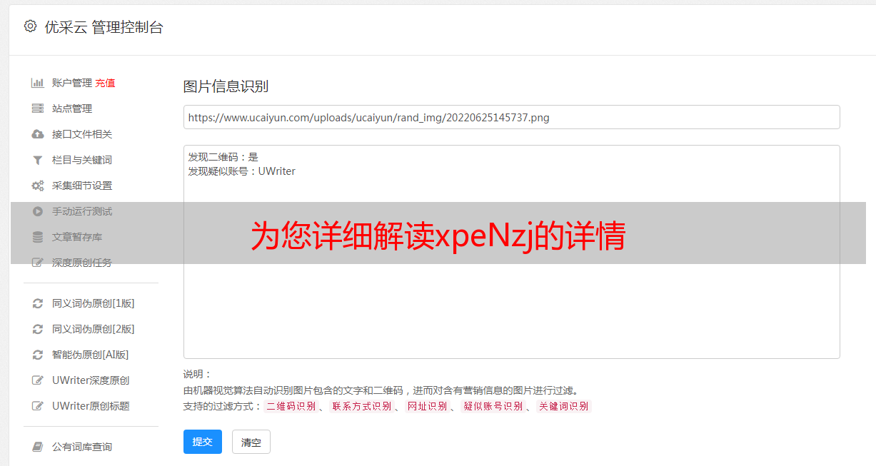
Task: Click the server icon for 站点管理
Action: pyautogui.click(x=38, y=108)
